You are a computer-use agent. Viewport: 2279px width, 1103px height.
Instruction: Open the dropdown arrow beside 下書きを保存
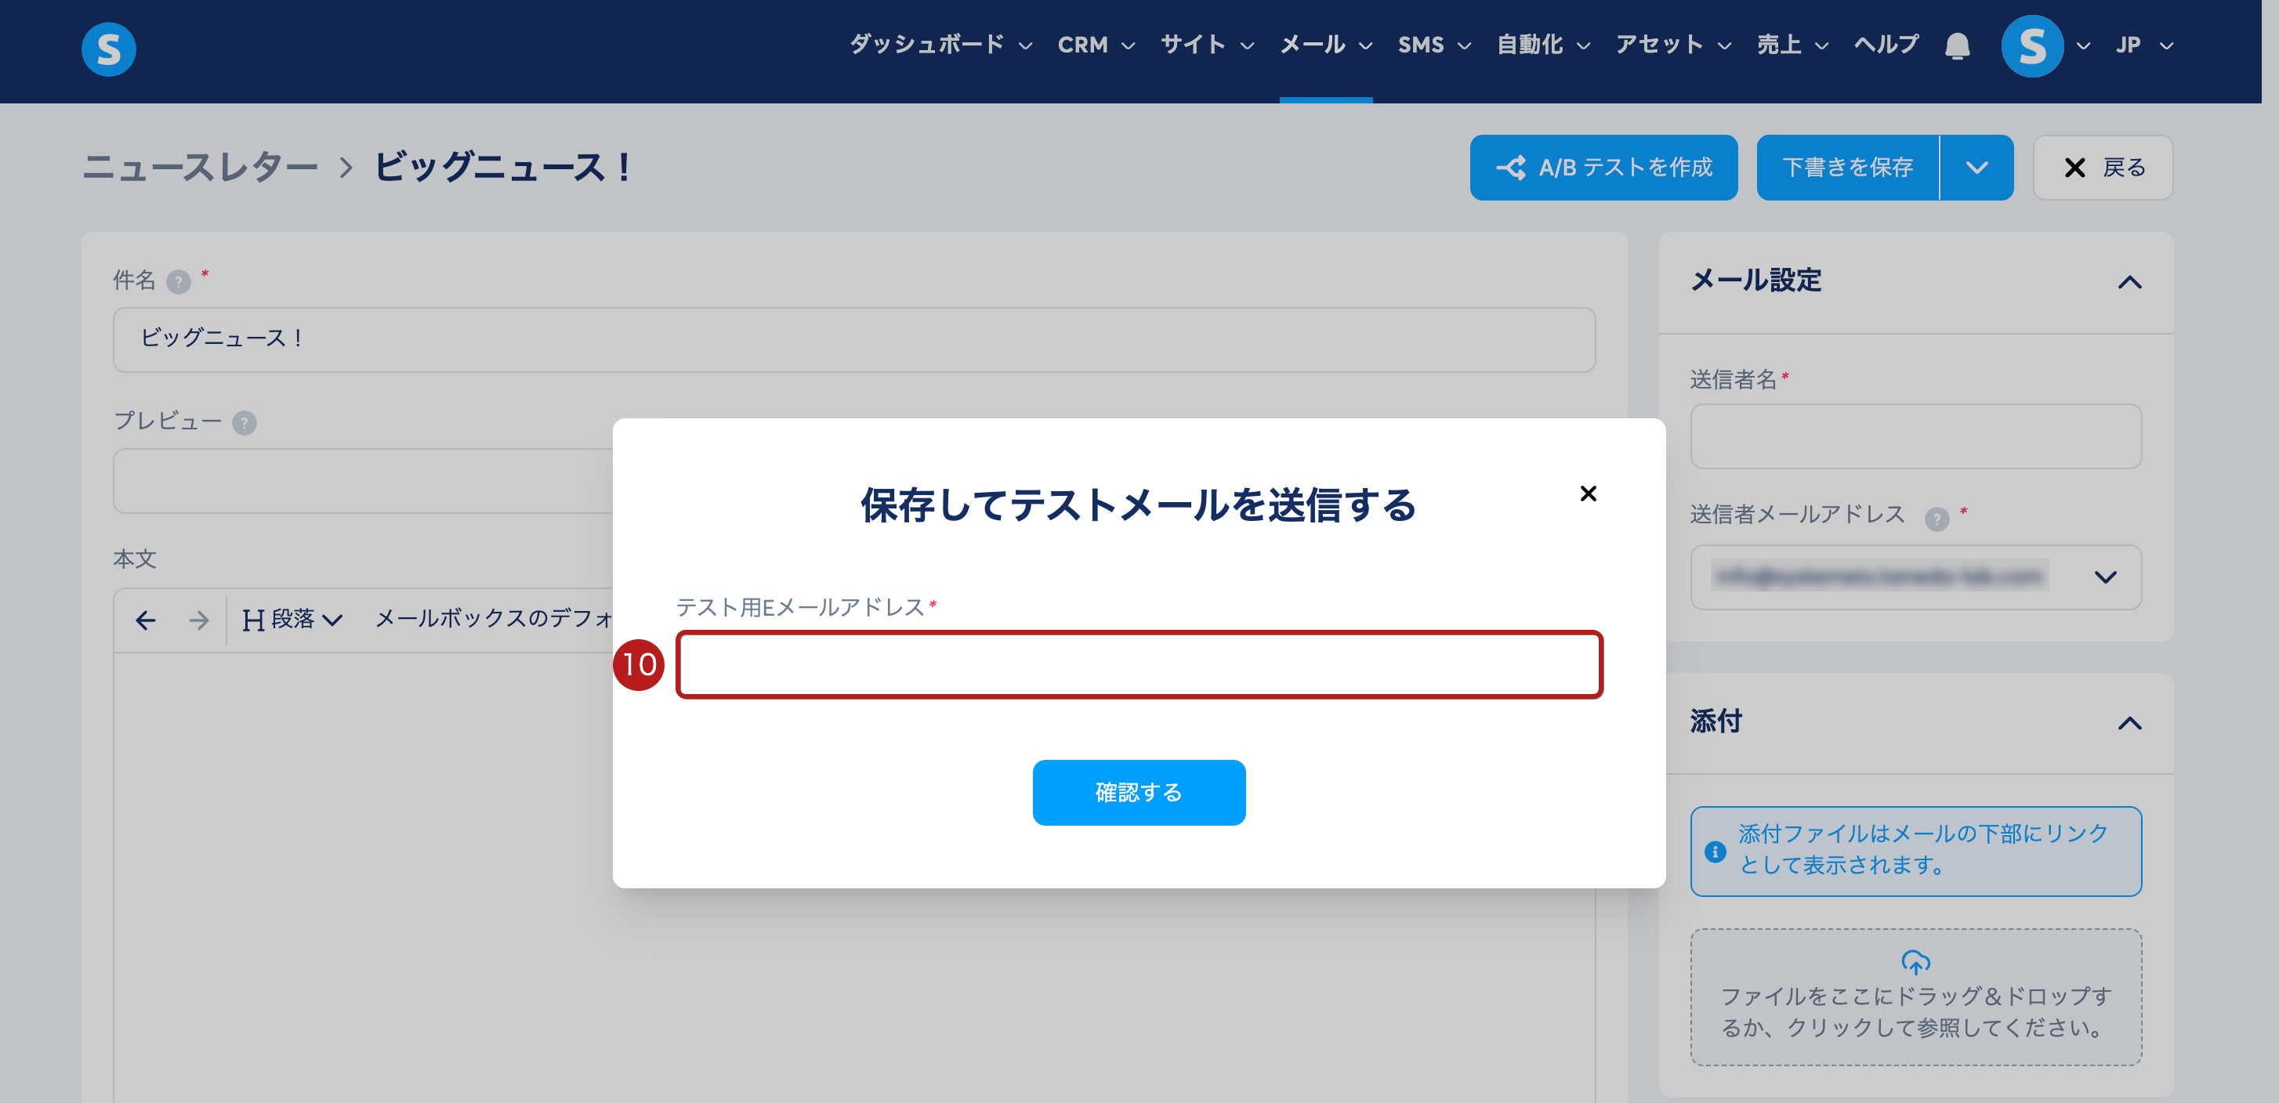coord(1976,167)
